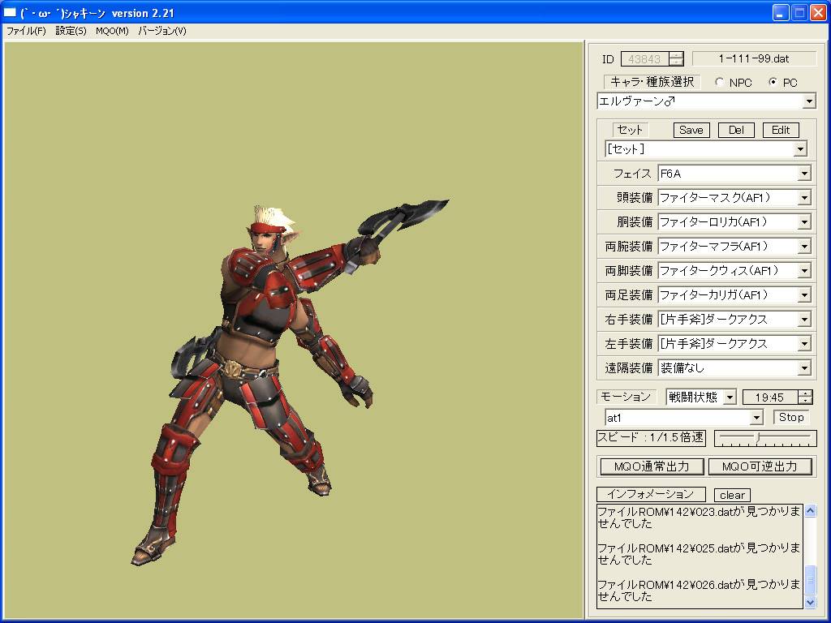Select the NPC radio button
Viewport: 831px width, 623px height.
coord(720,83)
